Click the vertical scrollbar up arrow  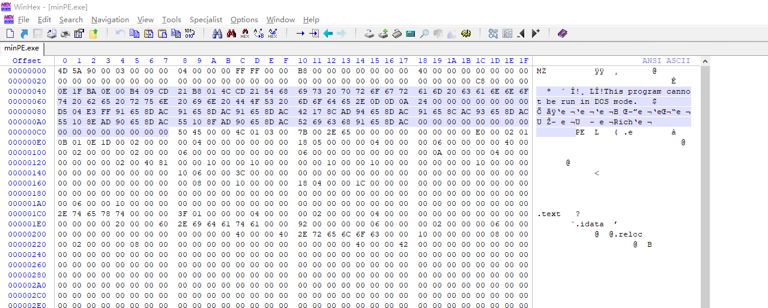pyautogui.click(x=705, y=61)
